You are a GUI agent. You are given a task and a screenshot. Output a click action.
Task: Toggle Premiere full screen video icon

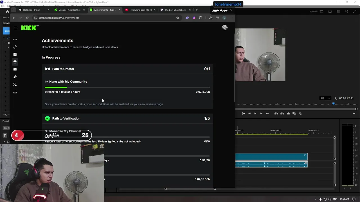coord(355,12)
